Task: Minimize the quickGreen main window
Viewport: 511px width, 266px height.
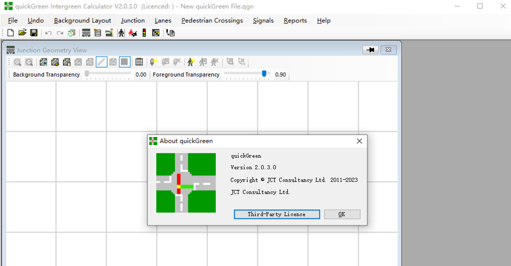Action: [457, 6]
